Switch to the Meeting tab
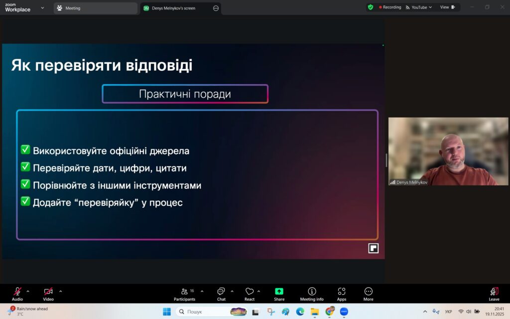This screenshot has height=319, width=510. point(95,8)
